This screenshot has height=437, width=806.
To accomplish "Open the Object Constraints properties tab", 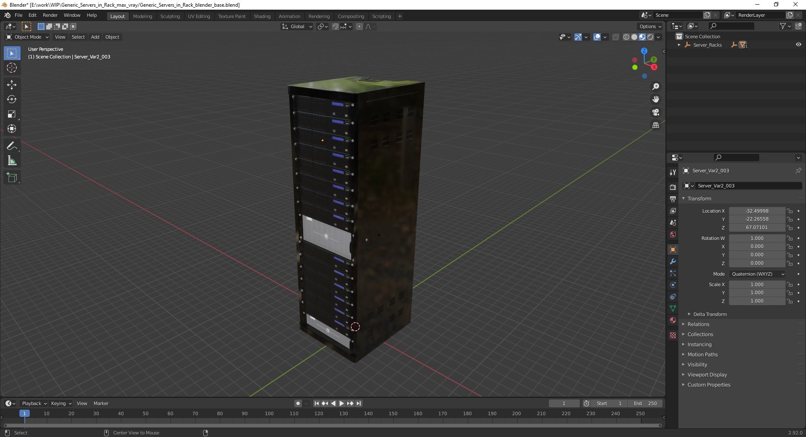I will (x=673, y=297).
